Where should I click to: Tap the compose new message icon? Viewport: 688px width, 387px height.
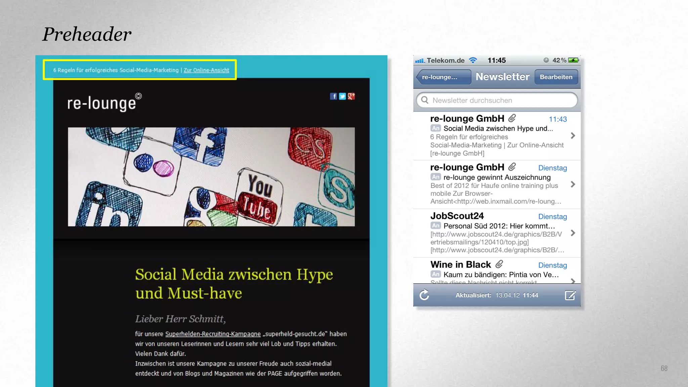pyautogui.click(x=570, y=295)
